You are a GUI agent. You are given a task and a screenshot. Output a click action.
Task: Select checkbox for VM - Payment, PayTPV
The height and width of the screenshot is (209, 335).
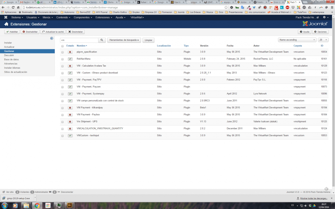click(62, 80)
